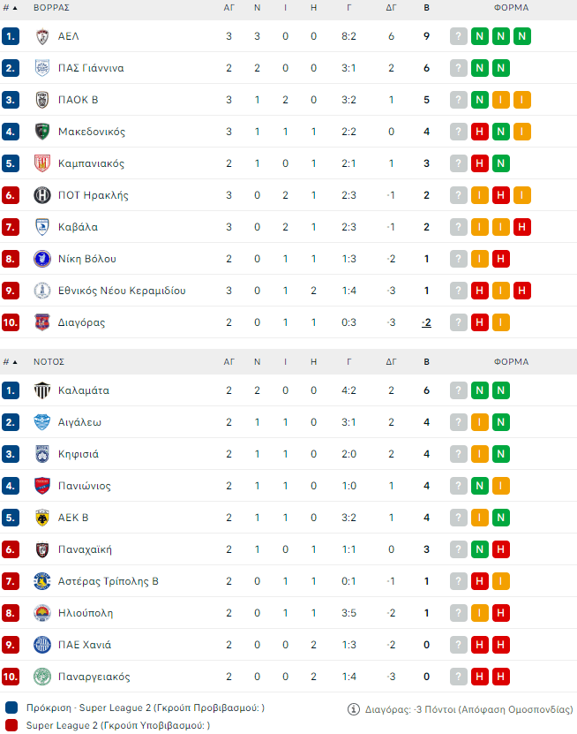The image size is (577, 734).
Task: Click the Παναργειακός club crest
Action: [42, 677]
